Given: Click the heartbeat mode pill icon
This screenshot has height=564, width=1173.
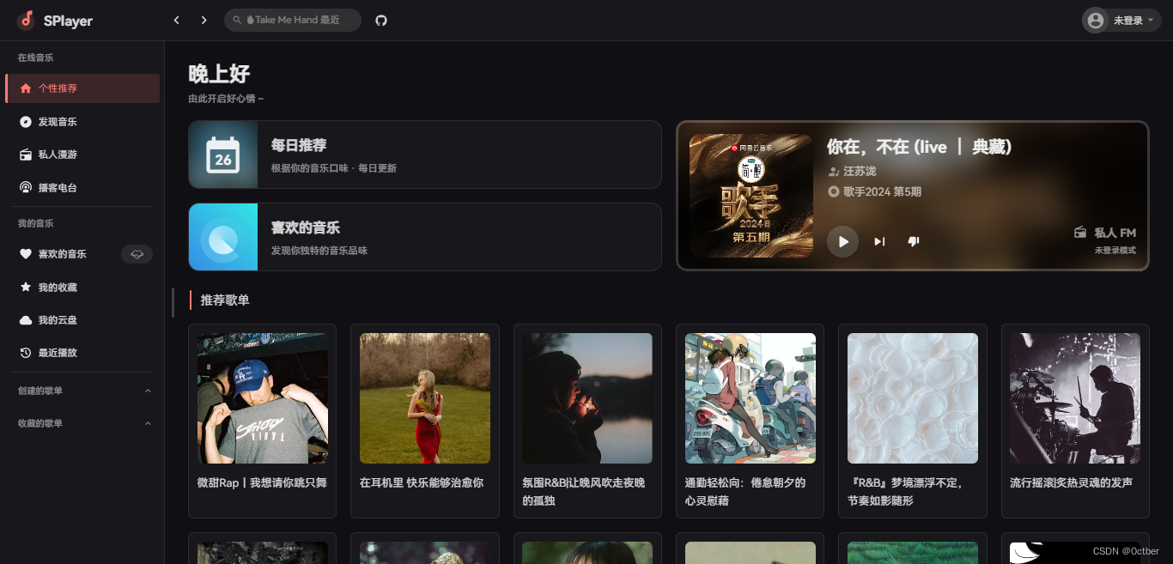Looking at the screenshot, I should tap(137, 254).
